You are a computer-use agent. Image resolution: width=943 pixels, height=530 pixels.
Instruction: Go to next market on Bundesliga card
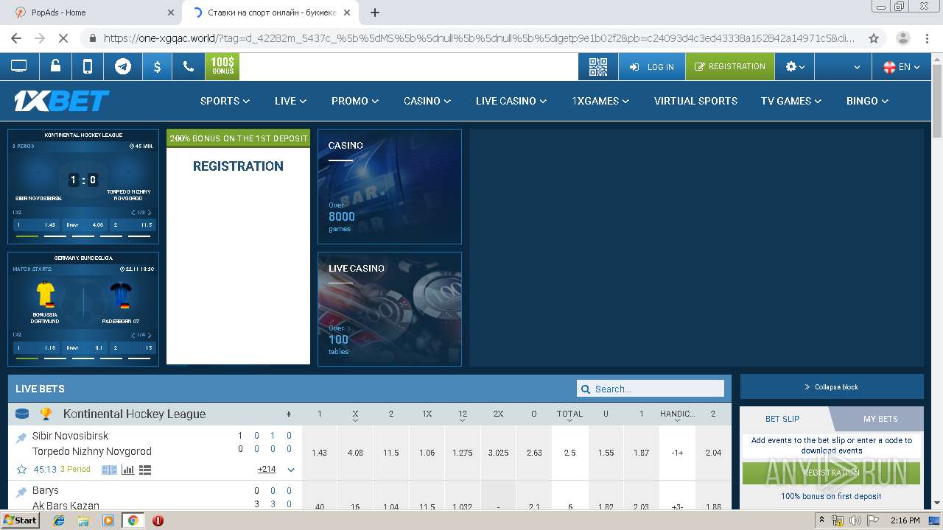[150, 335]
